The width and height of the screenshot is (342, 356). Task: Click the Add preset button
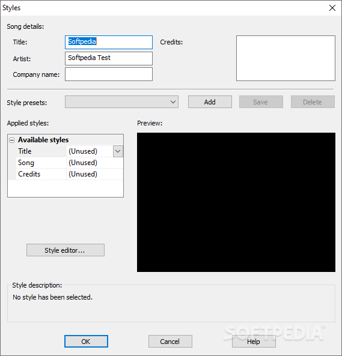(210, 101)
